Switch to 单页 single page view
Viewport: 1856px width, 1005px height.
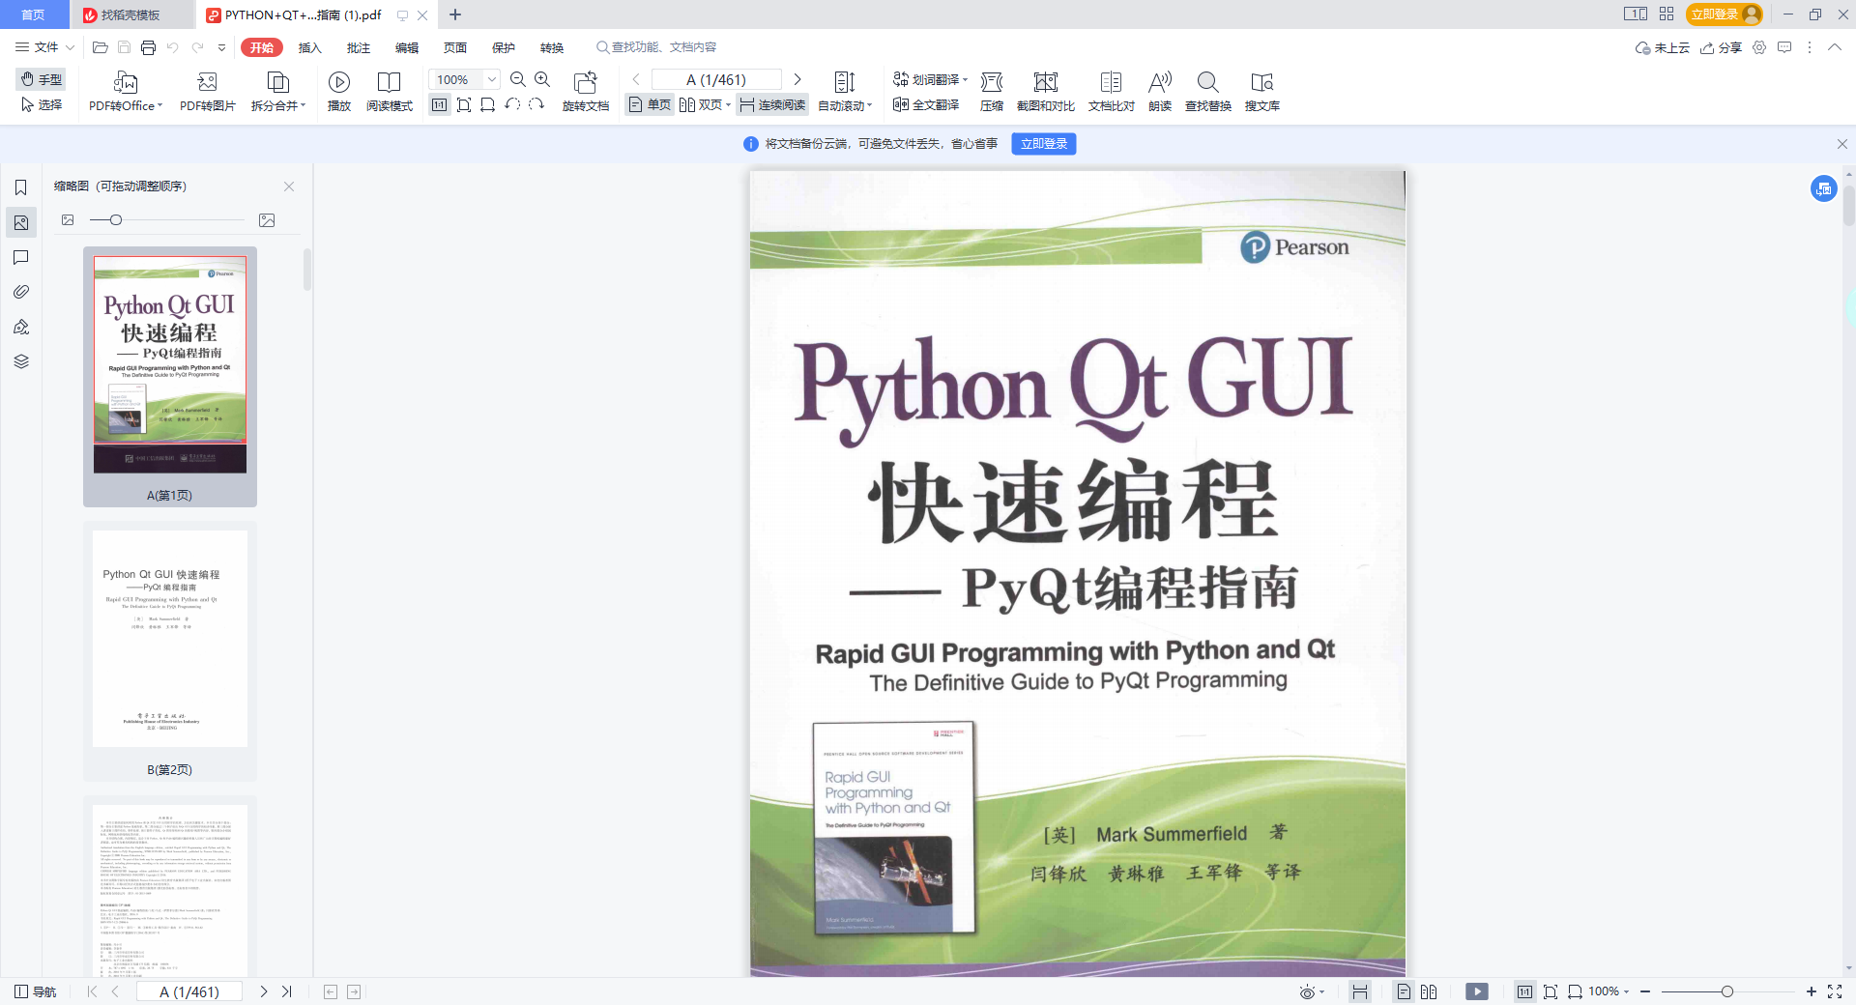point(650,105)
